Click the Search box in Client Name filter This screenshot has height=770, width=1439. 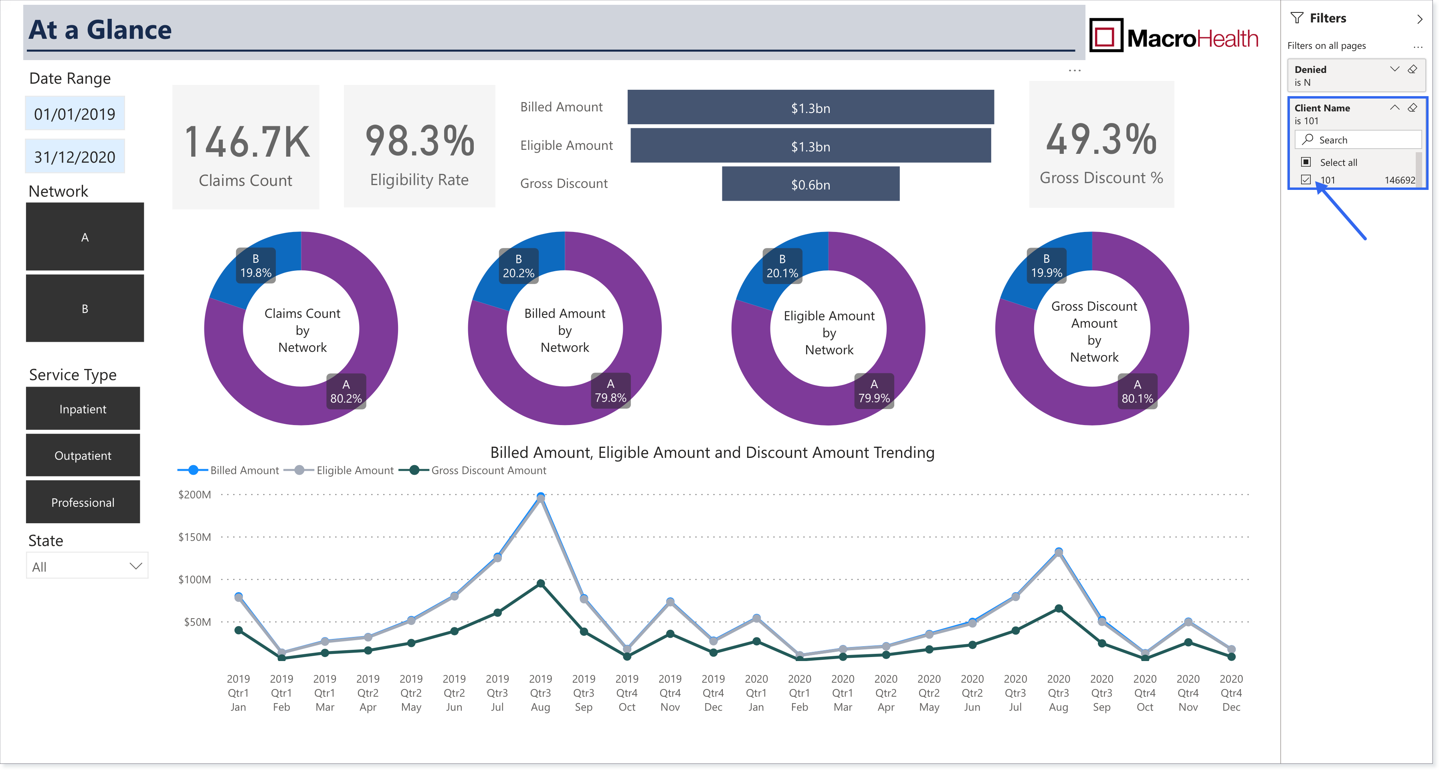(x=1358, y=139)
